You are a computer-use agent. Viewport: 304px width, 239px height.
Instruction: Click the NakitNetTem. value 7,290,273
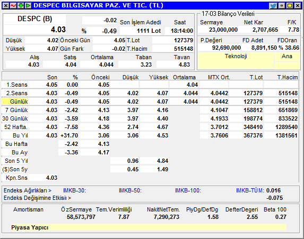167,217
